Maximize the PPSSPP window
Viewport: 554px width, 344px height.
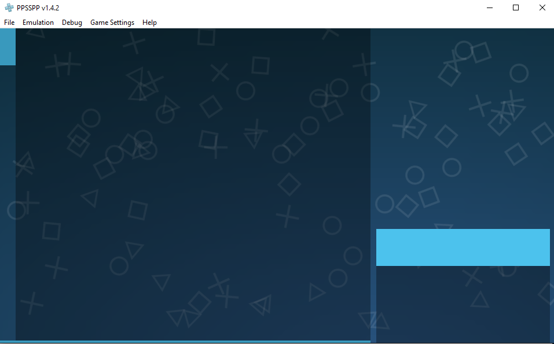pos(516,8)
